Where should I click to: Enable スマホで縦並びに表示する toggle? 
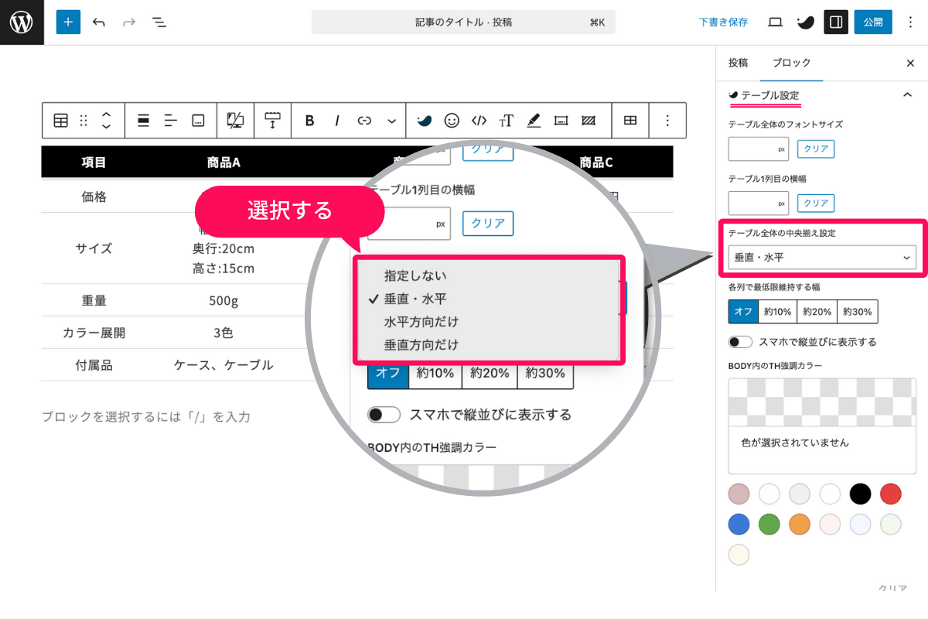(x=739, y=341)
